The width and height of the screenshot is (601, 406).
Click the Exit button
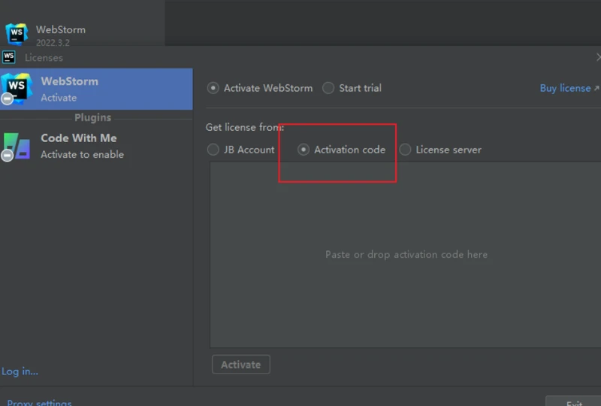click(x=574, y=401)
